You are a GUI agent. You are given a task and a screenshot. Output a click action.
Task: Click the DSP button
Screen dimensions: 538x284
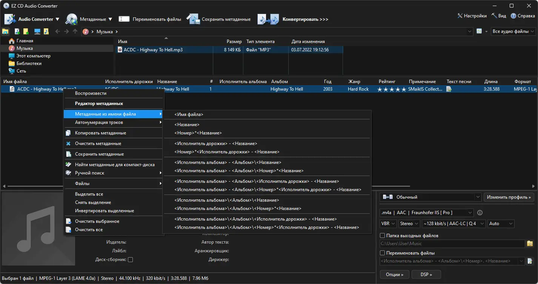click(426, 275)
